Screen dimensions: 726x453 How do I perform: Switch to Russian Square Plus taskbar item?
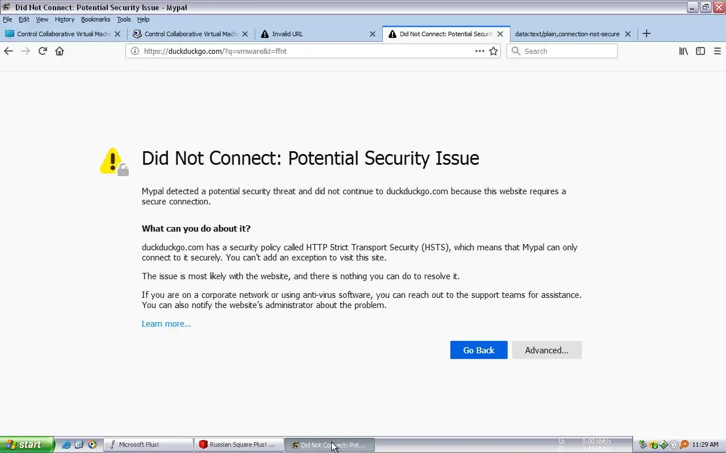238,445
